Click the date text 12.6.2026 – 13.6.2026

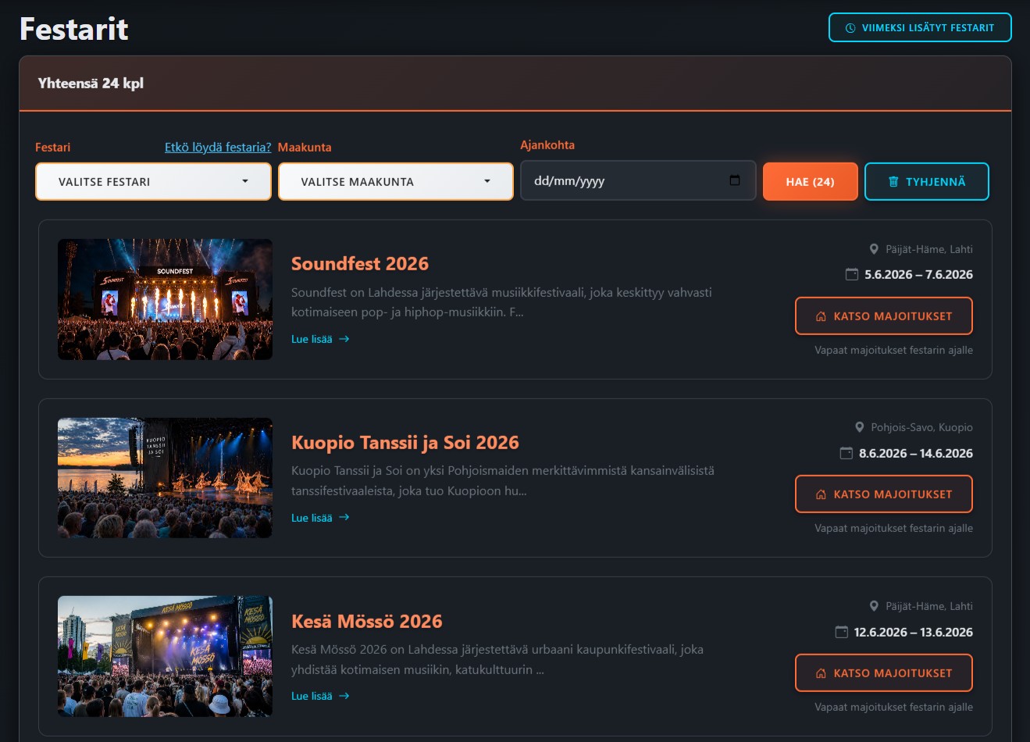pos(914,632)
